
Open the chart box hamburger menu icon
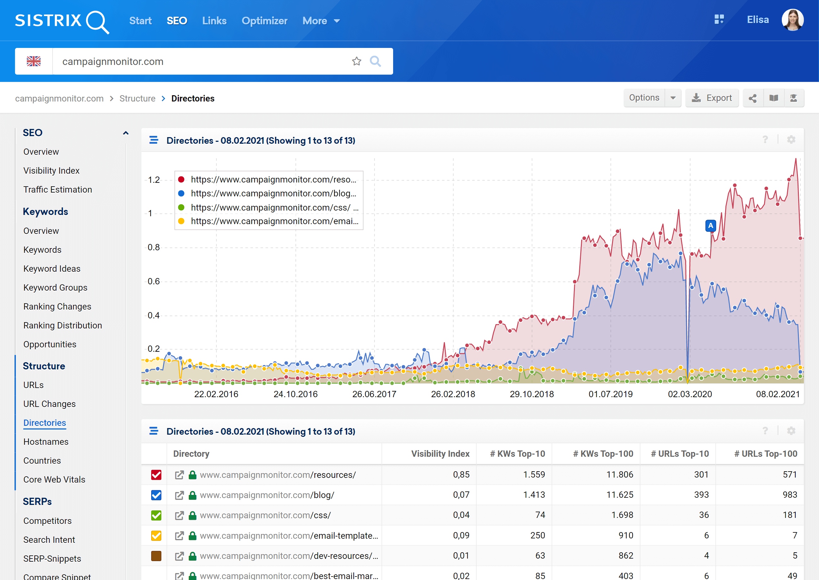pos(154,140)
